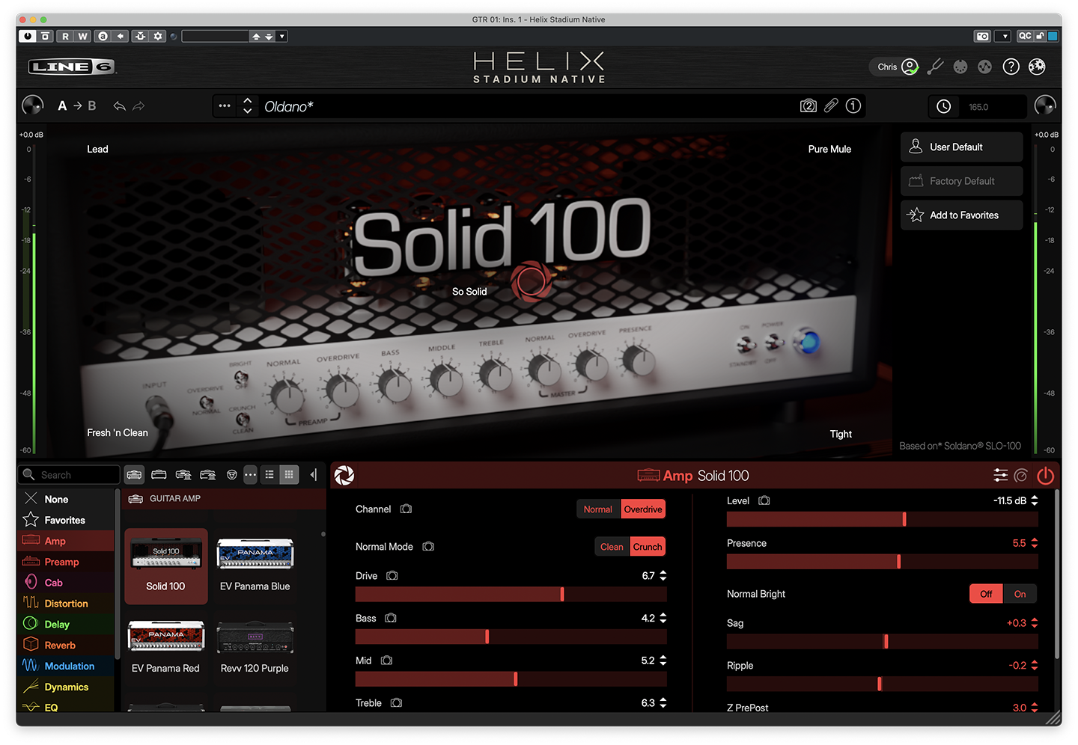Select the Dynamics category
The height and width of the screenshot is (745, 1078).
point(66,687)
